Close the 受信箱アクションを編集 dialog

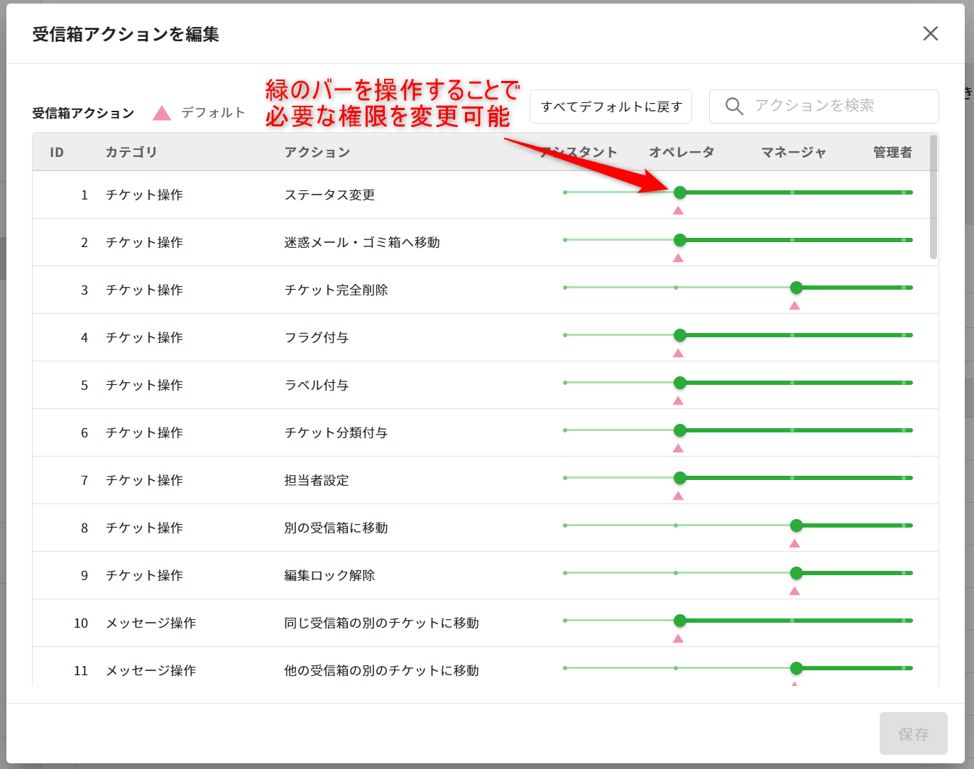point(930,33)
